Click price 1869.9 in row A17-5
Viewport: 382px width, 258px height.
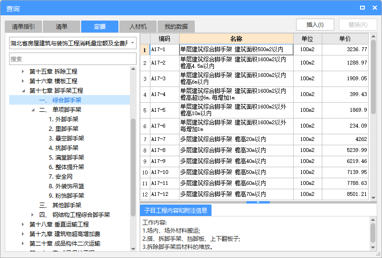(345, 110)
